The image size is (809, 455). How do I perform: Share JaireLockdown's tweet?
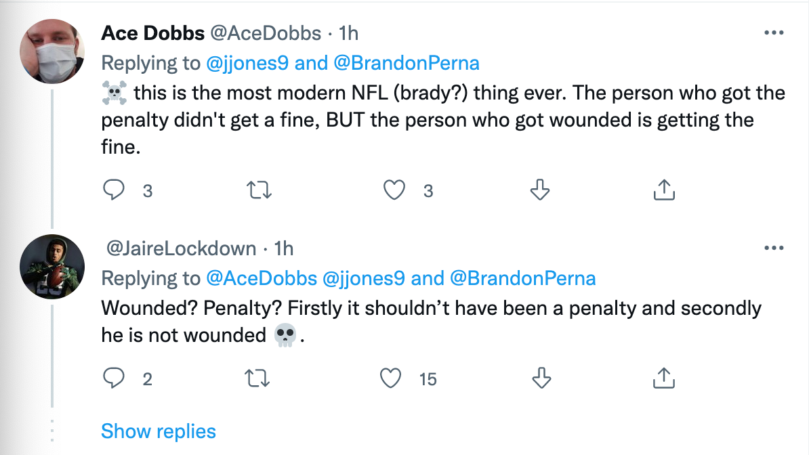[x=664, y=378]
